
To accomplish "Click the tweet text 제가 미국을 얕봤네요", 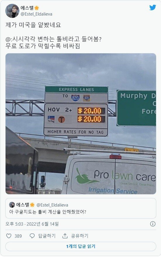I will point(33,25).
